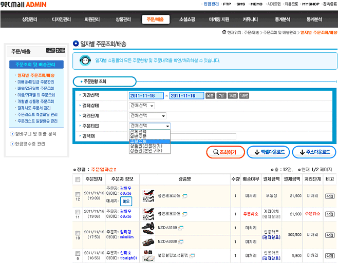338x263 pixels.
Task: Click the start date field 2011-11-16
Action: click(x=146, y=96)
